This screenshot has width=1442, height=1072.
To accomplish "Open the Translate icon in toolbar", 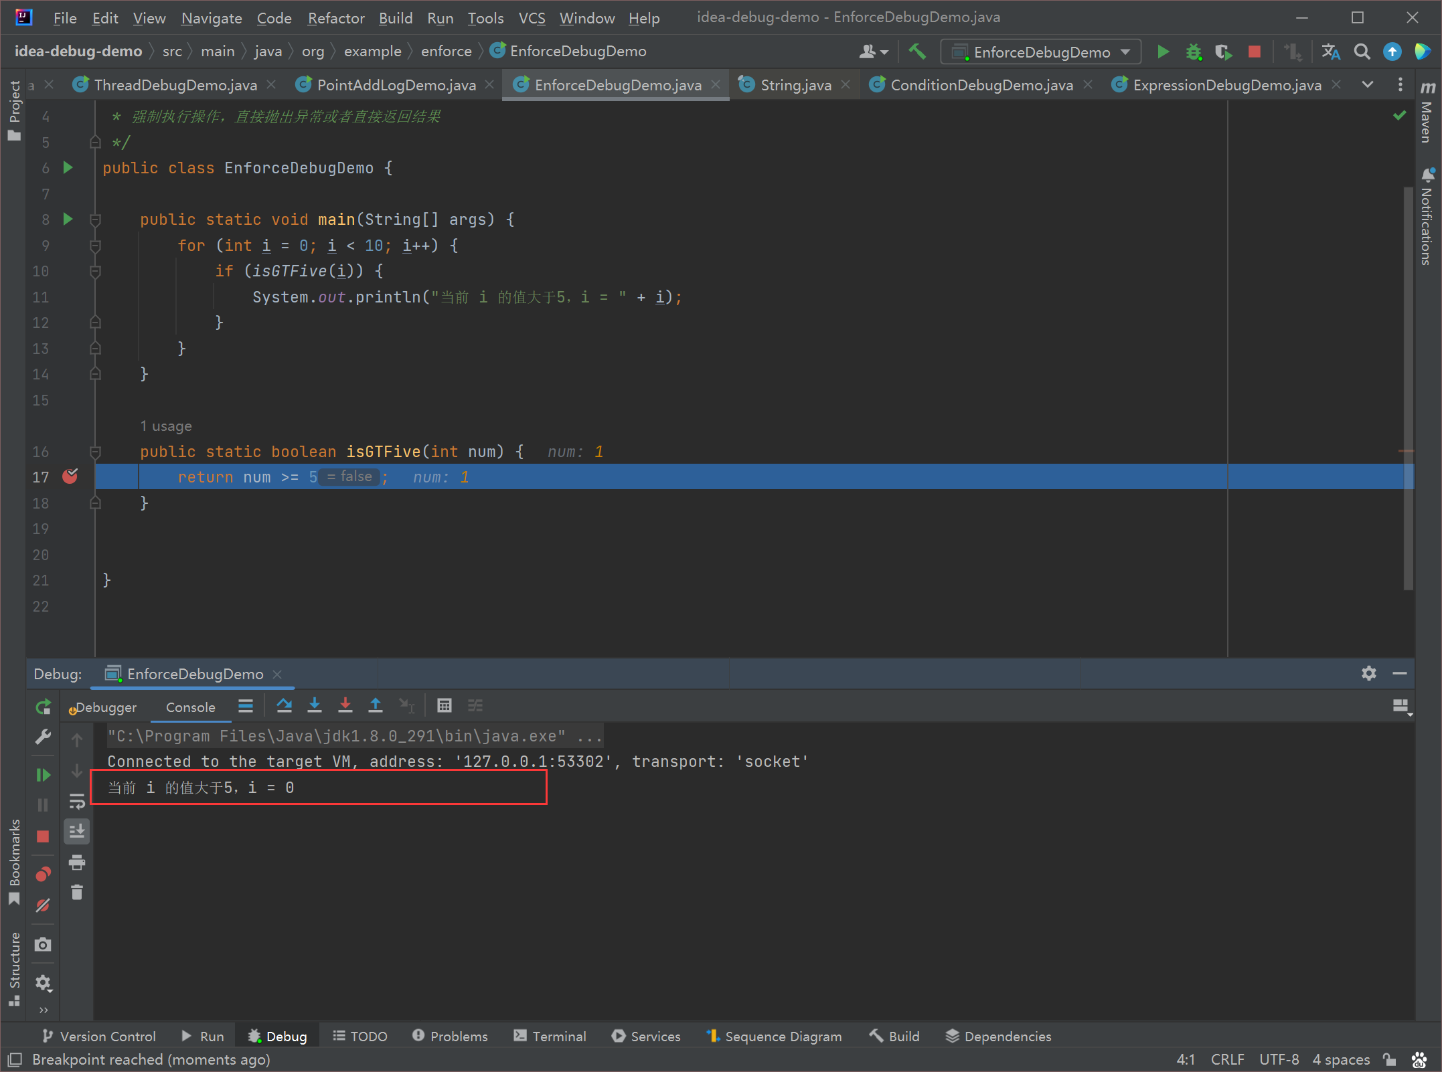I will [1331, 52].
